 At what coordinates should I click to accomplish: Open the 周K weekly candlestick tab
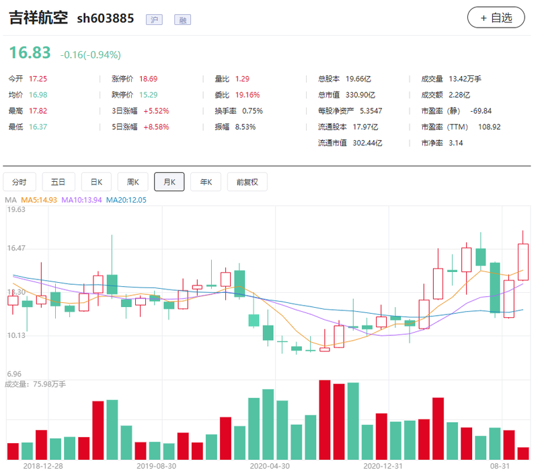point(132,182)
